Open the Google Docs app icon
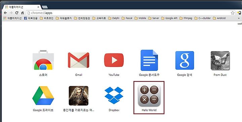Image resolution: width=242 pixels, height=122 pixels. coord(149,60)
